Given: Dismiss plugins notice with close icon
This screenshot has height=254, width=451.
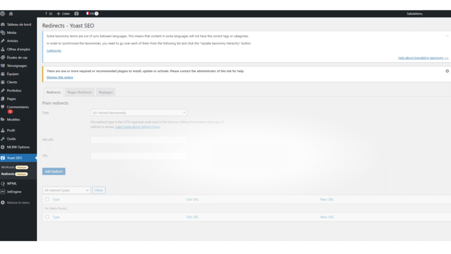Looking at the screenshot, I should tap(447, 71).
